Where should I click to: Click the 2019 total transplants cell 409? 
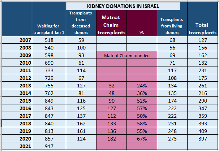[x=202, y=131]
